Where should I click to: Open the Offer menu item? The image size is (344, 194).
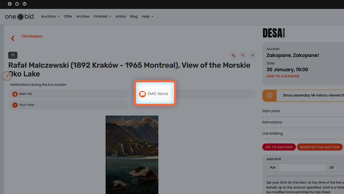(68, 17)
